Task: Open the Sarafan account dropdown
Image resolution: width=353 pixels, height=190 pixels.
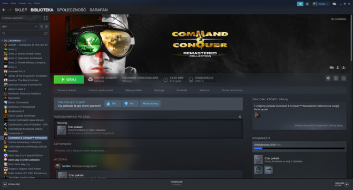Action: pos(323,4)
